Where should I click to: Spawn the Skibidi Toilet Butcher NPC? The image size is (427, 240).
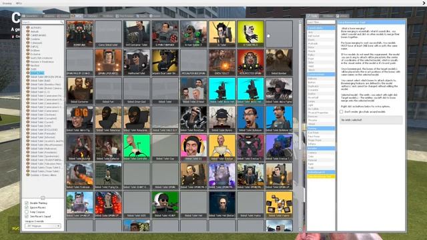80,147
